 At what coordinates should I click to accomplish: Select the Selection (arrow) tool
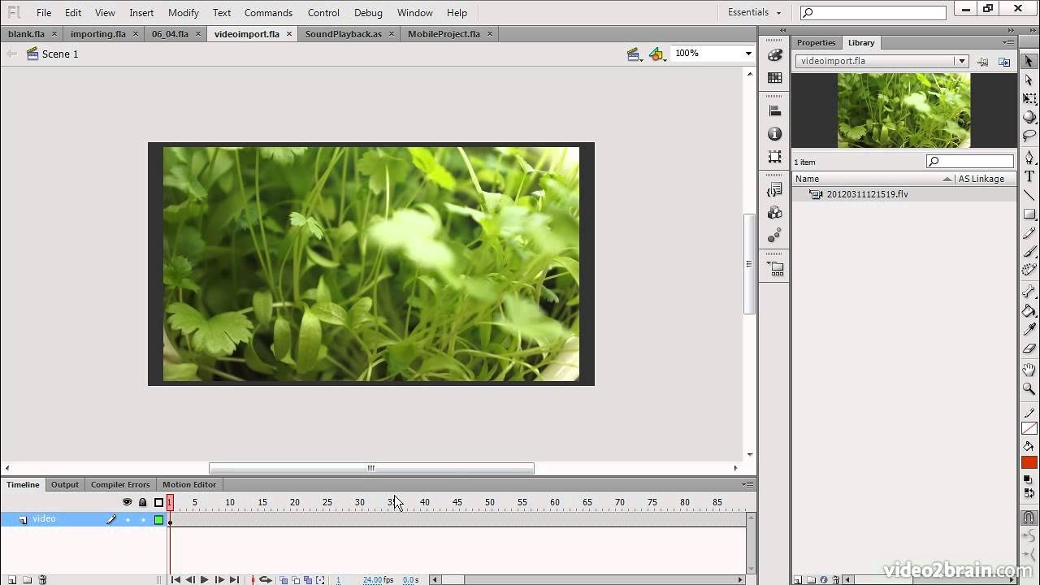pos(1029,62)
